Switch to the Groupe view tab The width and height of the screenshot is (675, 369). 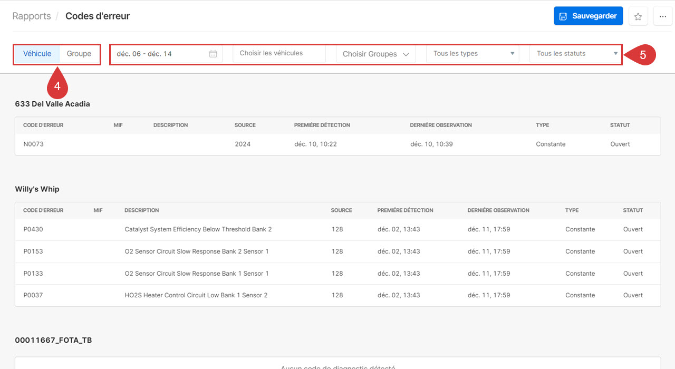[x=79, y=54]
